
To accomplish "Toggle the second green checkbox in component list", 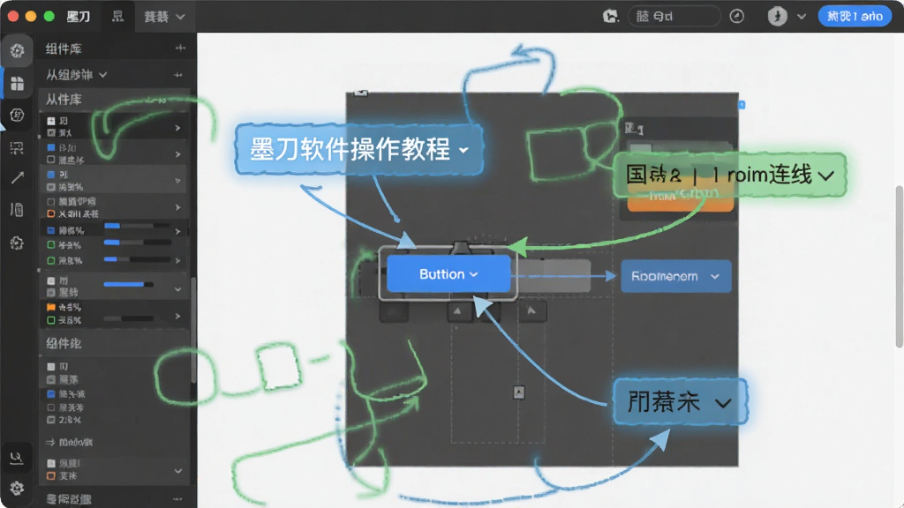I will pos(50,260).
